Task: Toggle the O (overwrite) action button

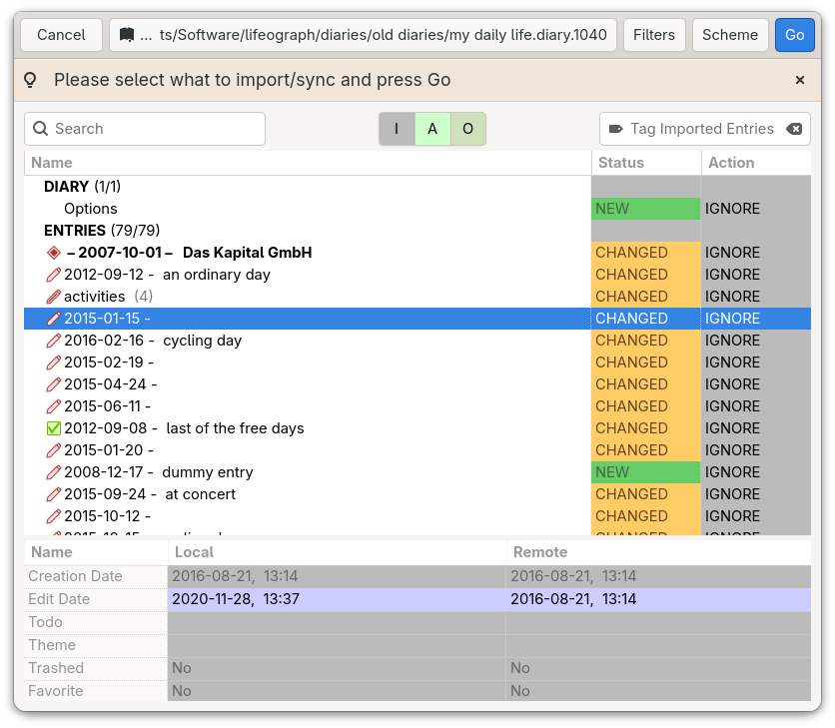Action: 468,129
